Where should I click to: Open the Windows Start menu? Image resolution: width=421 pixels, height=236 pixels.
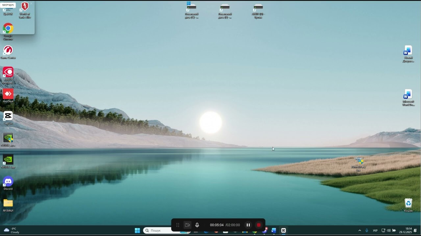tap(137, 230)
